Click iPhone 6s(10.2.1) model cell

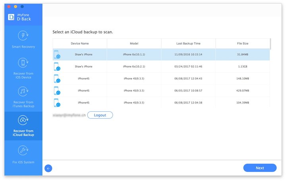pyautogui.click(x=134, y=66)
